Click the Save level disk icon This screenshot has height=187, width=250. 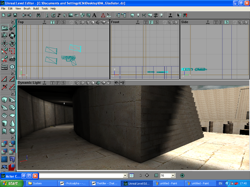pos(14,15)
